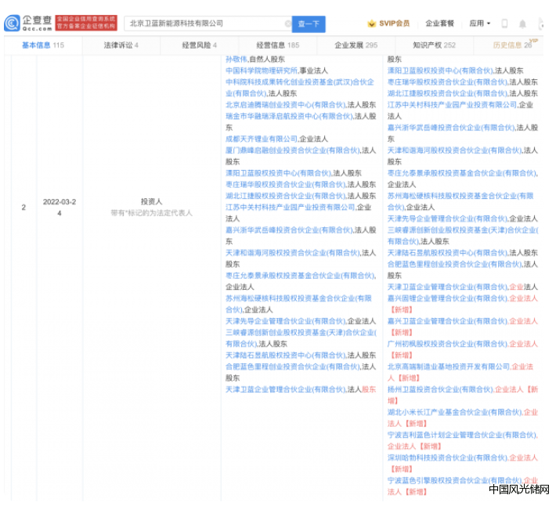Clear the search box with the X icon
Image resolution: width=556 pixels, height=513 pixels.
[x=288, y=23]
